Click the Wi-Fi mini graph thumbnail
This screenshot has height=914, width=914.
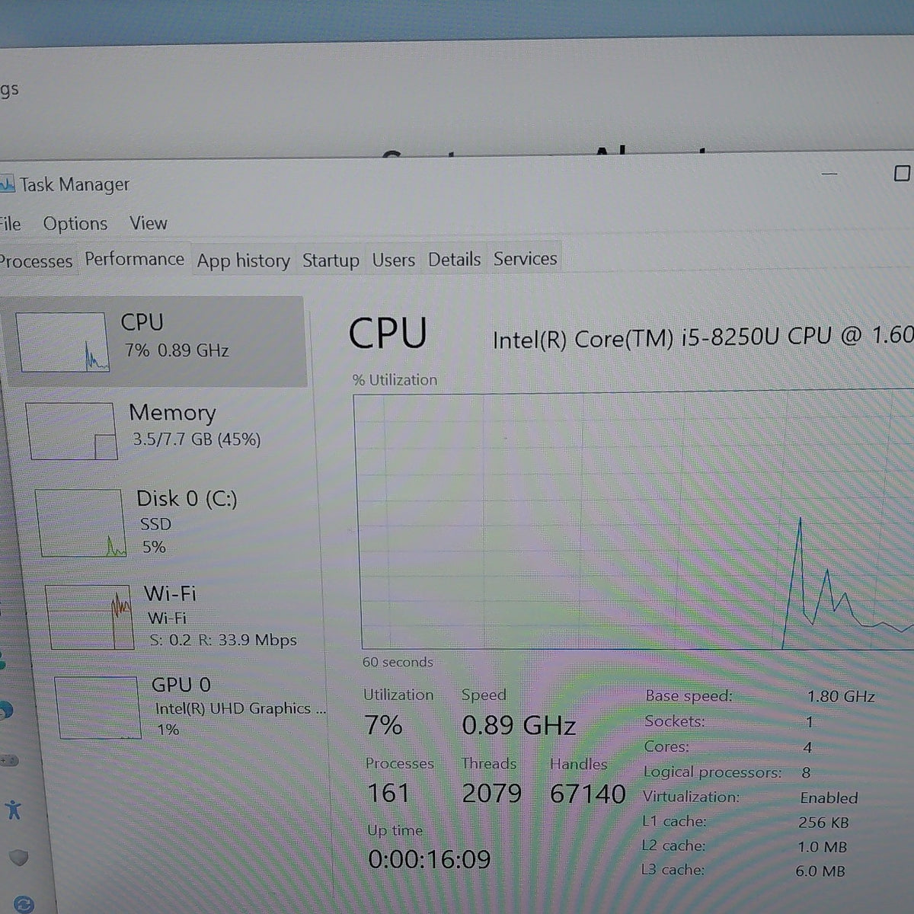(x=91, y=617)
